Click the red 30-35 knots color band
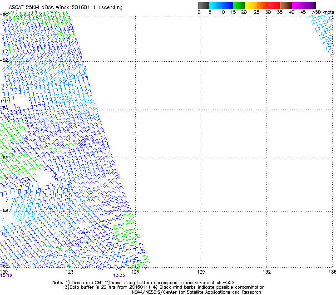 (274, 5)
